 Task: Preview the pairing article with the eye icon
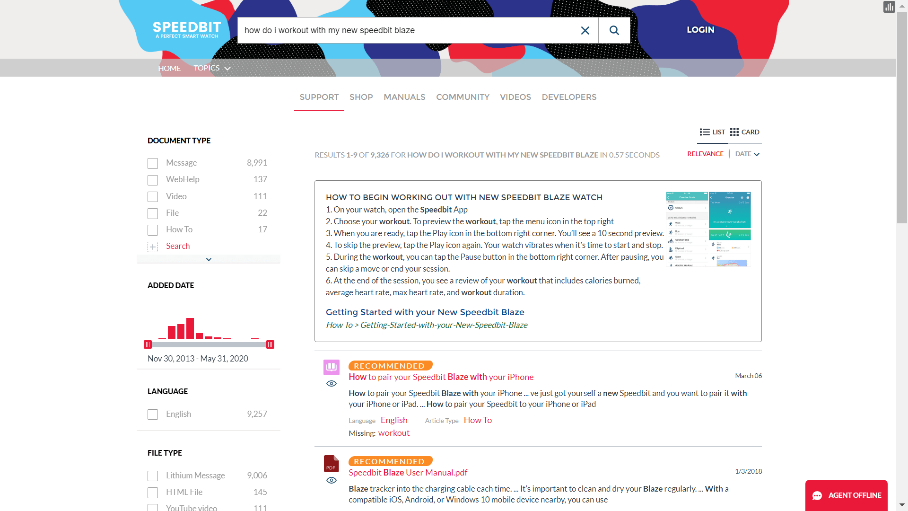pyautogui.click(x=331, y=383)
